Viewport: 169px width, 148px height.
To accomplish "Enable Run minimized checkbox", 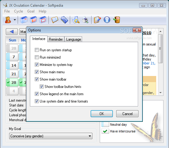I will click(37, 57).
